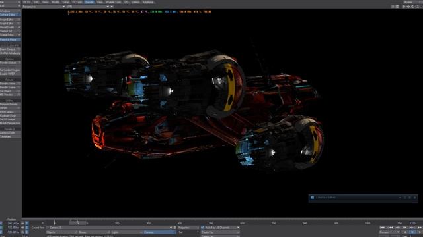Click the Surface Editor minimized window title
Viewport: 423px width, 237px height.
[327, 197]
